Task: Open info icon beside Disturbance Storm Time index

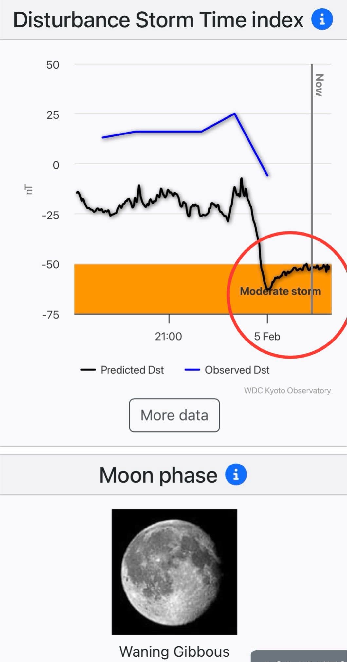Action: tap(322, 19)
